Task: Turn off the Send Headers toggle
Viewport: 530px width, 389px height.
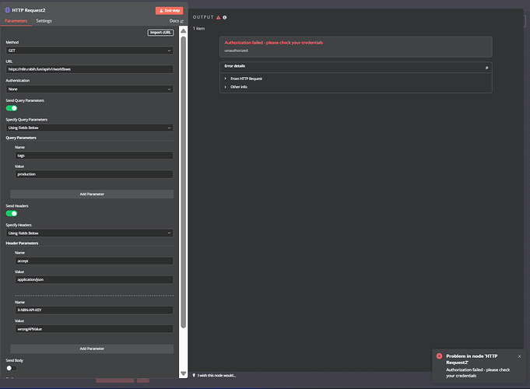Action: (x=12, y=212)
